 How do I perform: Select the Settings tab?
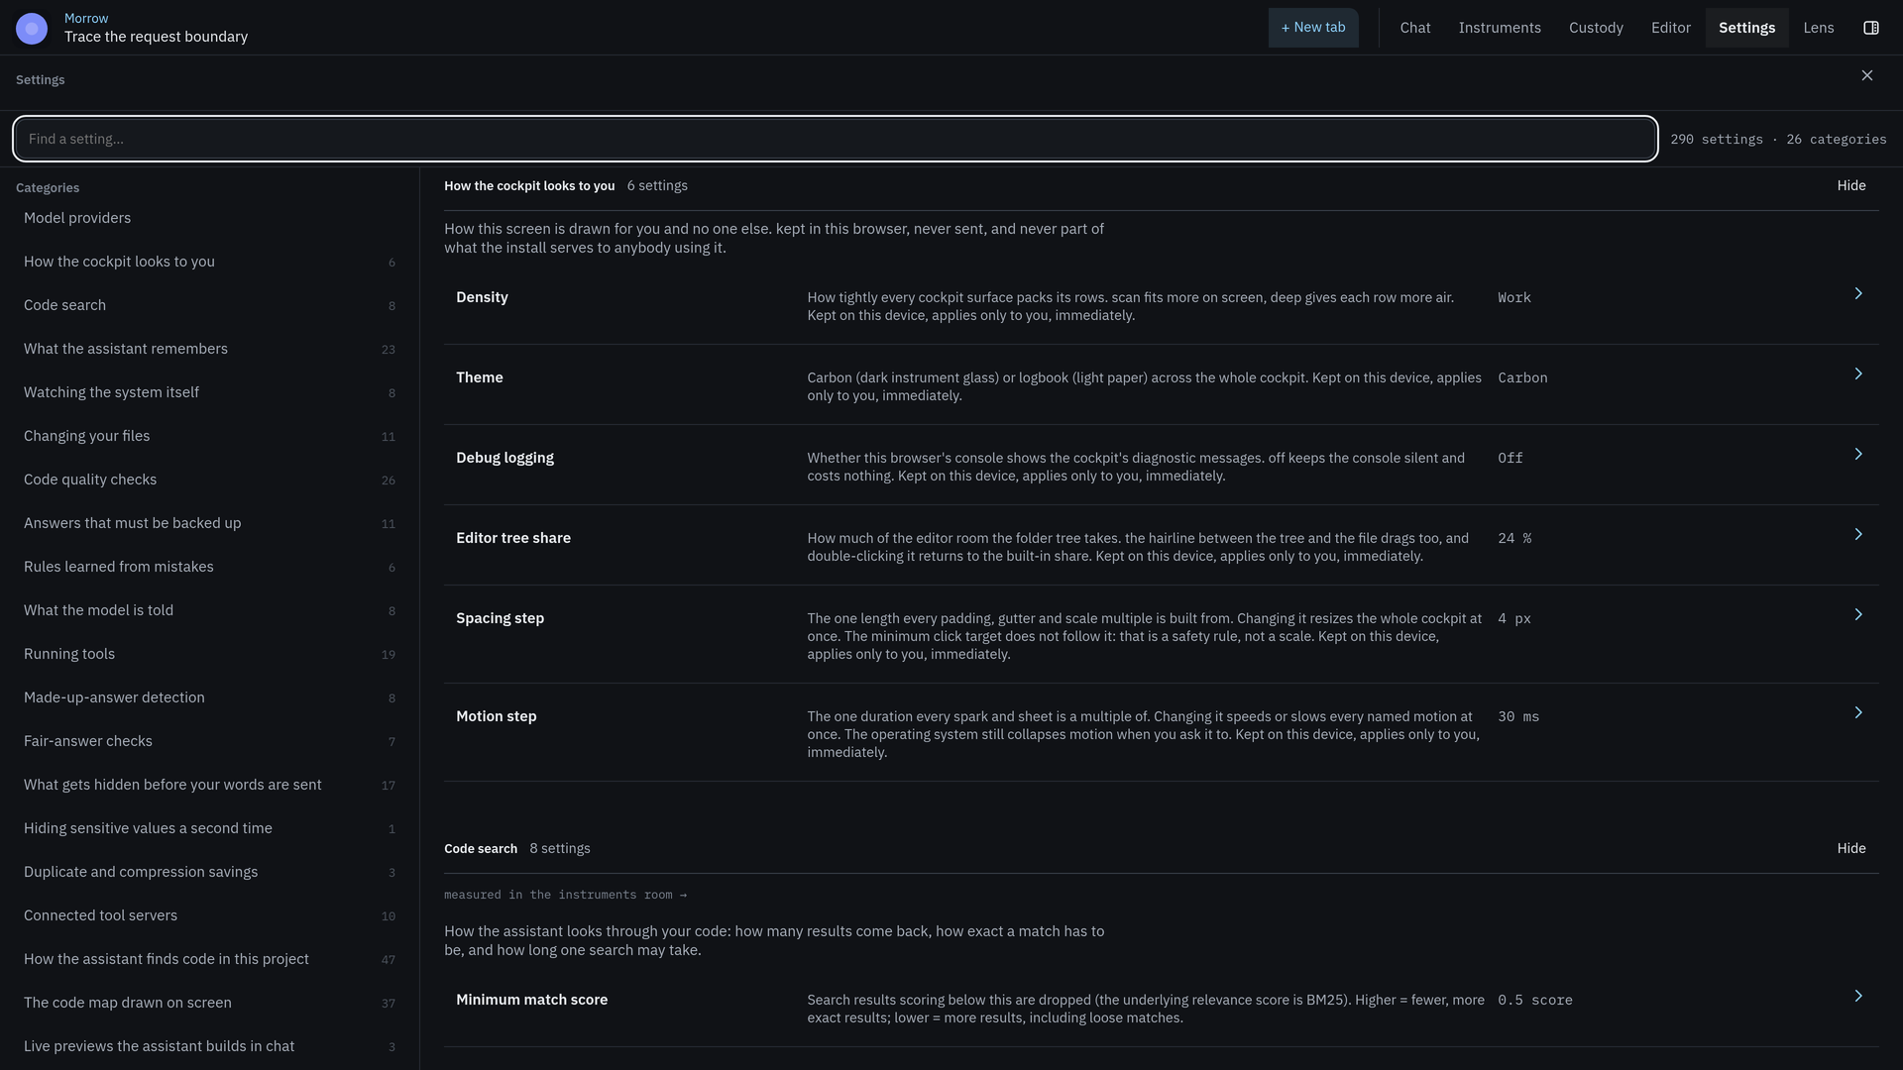[x=1746, y=28]
